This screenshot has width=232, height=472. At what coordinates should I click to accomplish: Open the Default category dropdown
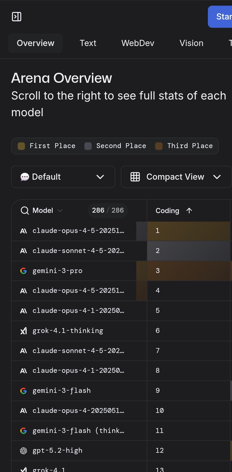[100, 177]
